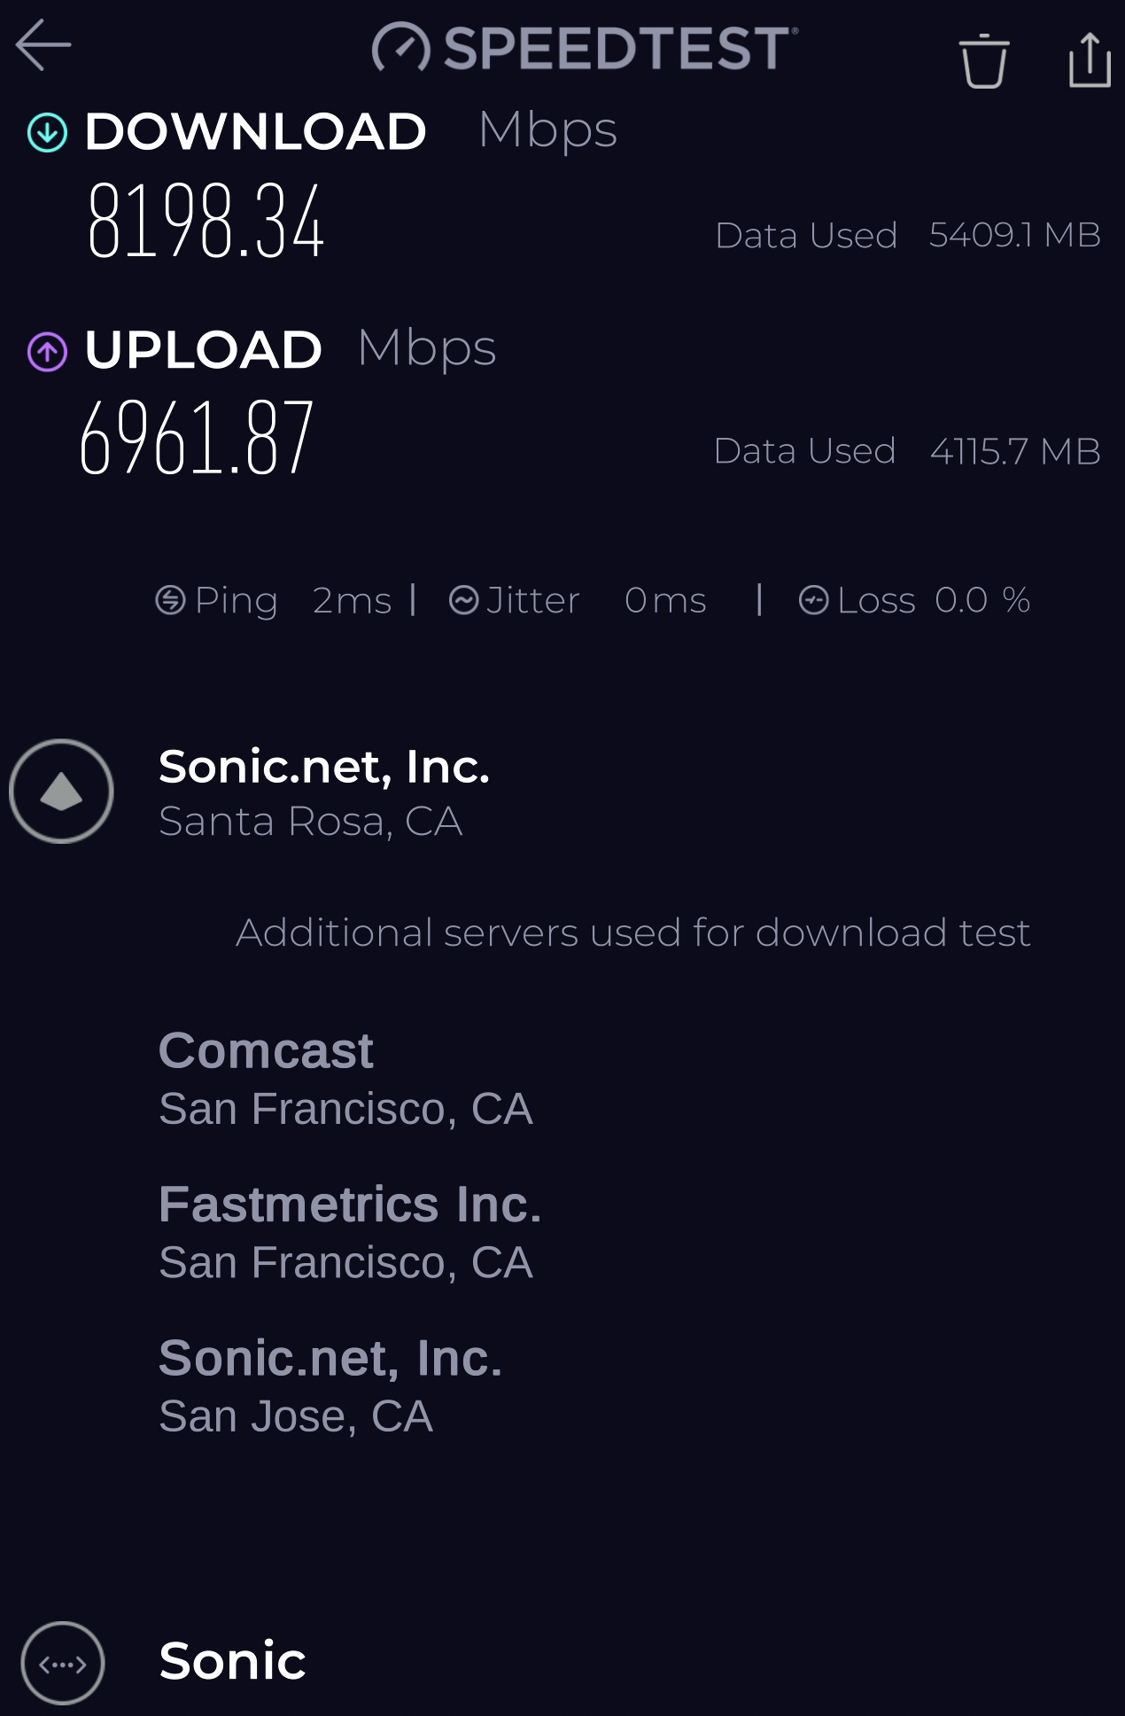
Task: Tap the Jitter icon
Action: (x=464, y=600)
